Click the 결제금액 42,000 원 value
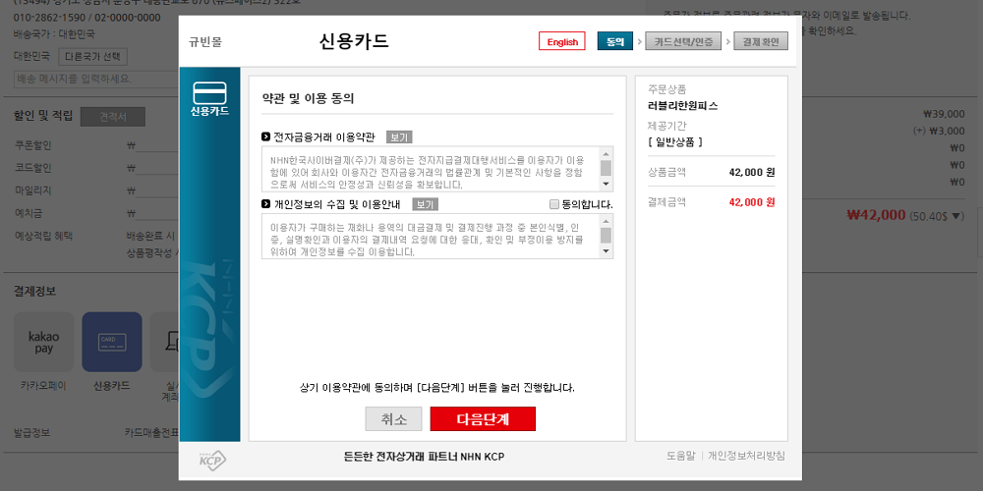Screen dimensions: 983x491 (752, 202)
